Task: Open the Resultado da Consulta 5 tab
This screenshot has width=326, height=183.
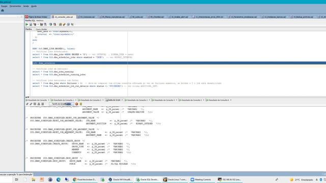Action: 192,100
